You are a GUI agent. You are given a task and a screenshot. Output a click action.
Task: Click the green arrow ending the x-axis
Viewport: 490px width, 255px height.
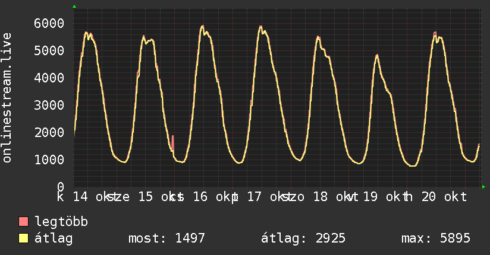tap(484, 187)
